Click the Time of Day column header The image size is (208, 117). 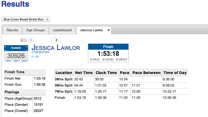pyautogui.click(x=175, y=73)
